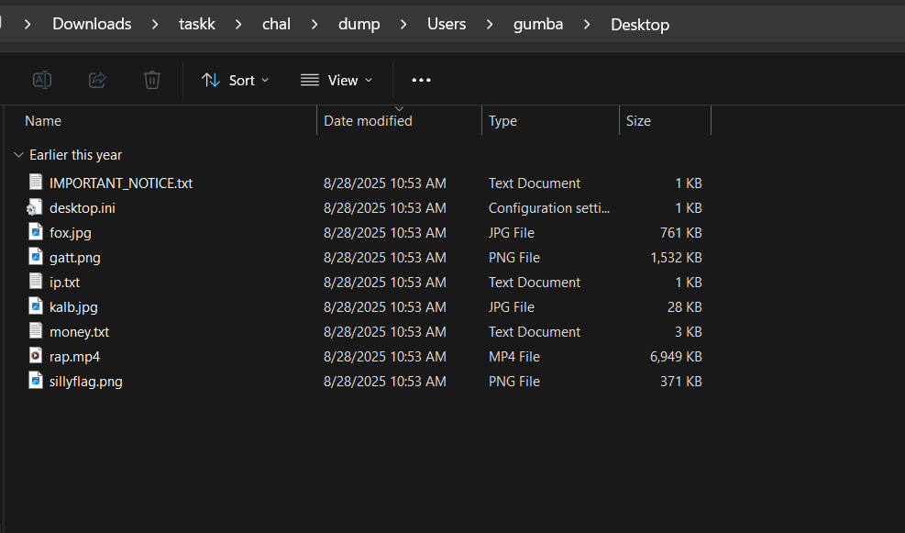
Task: Open the View dropdown
Action: 337,80
